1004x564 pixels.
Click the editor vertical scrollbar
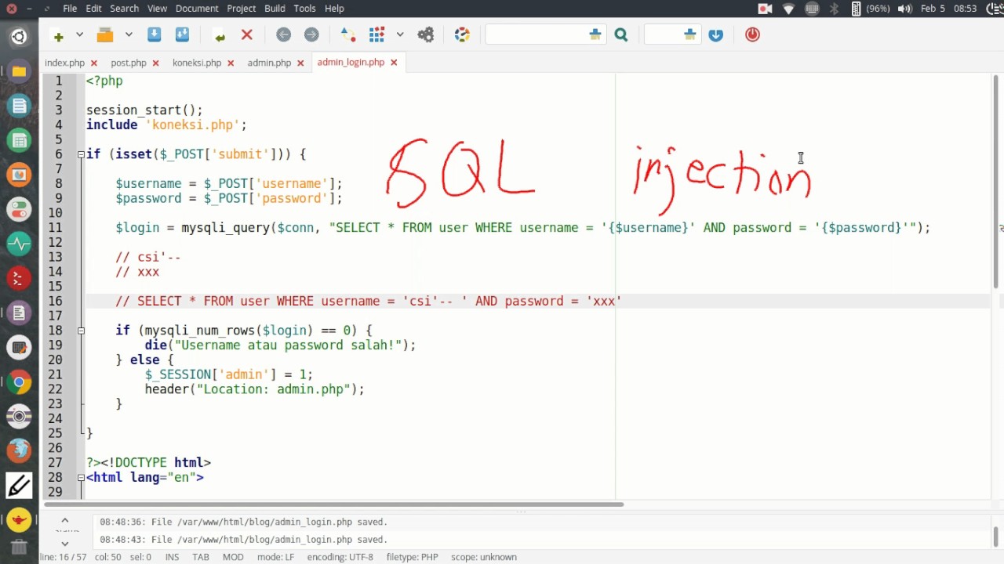pos(997,182)
